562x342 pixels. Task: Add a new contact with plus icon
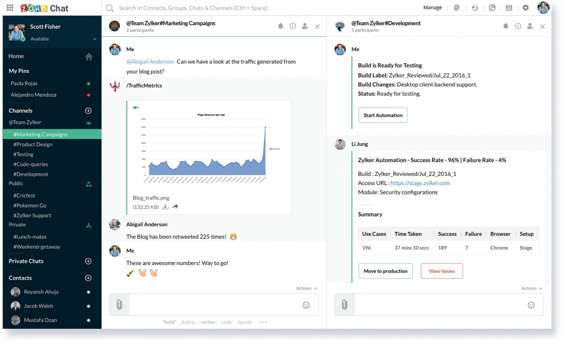click(x=88, y=278)
